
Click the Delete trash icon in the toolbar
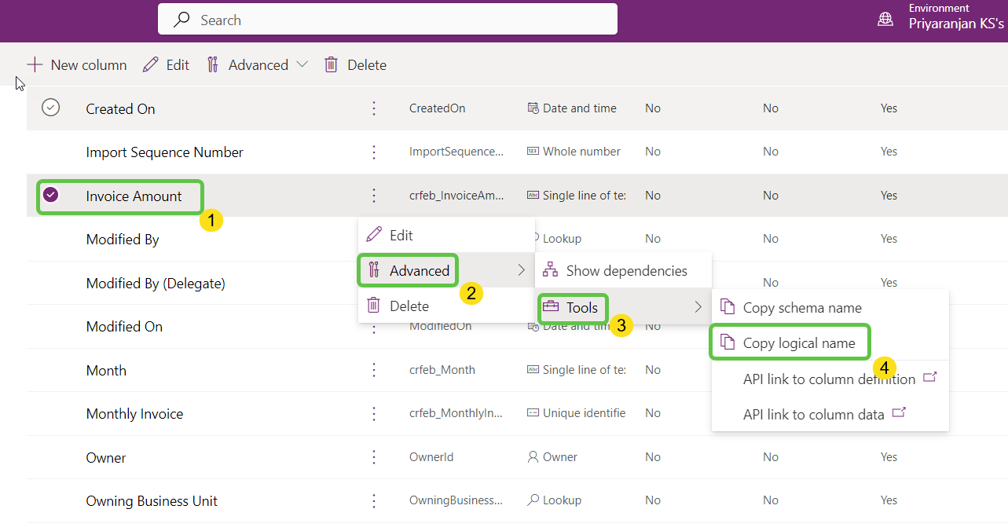[x=331, y=64]
